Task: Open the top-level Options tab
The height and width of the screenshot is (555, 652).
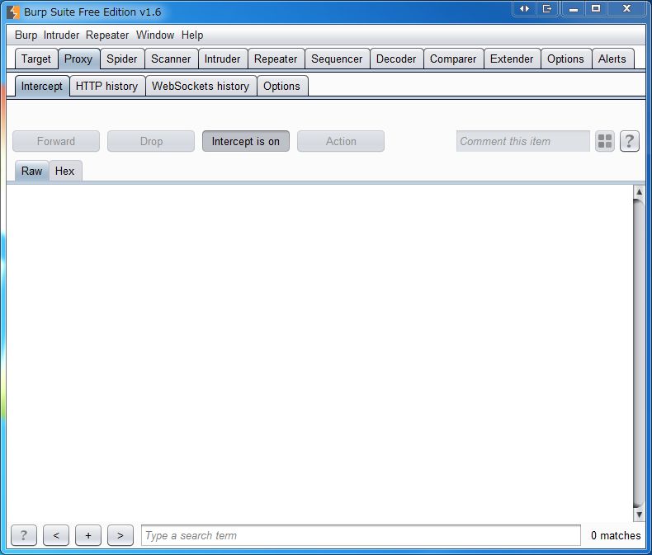Action: tap(565, 59)
